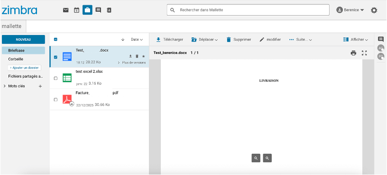Click the second contact avatar in right sidebar
Image resolution: width=387 pixels, height=175 pixels.
[381, 56]
